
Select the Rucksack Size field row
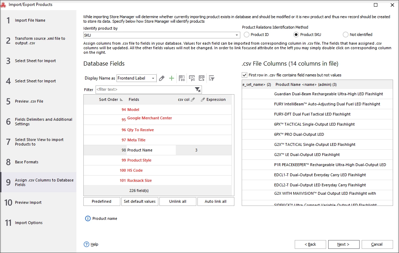click(158, 180)
